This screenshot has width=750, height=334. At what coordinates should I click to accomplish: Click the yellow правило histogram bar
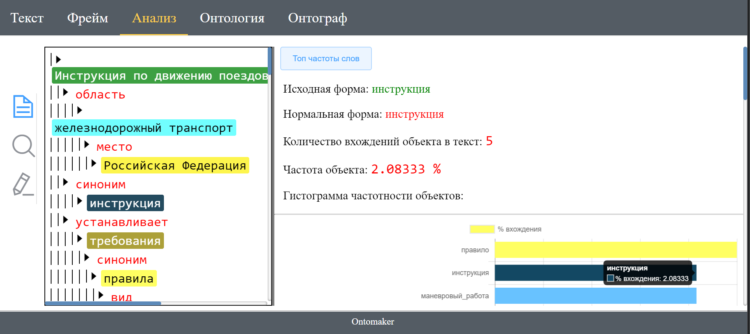tap(616, 250)
